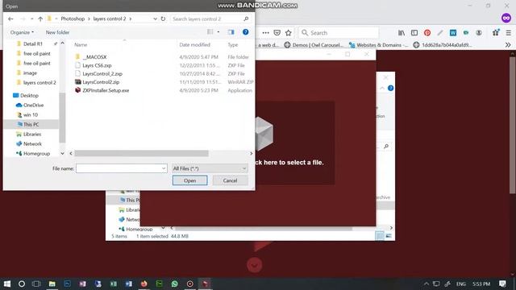Image resolution: width=516 pixels, height=290 pixels.
Task: Sort files by the Name column
Action: pos(81,45)
